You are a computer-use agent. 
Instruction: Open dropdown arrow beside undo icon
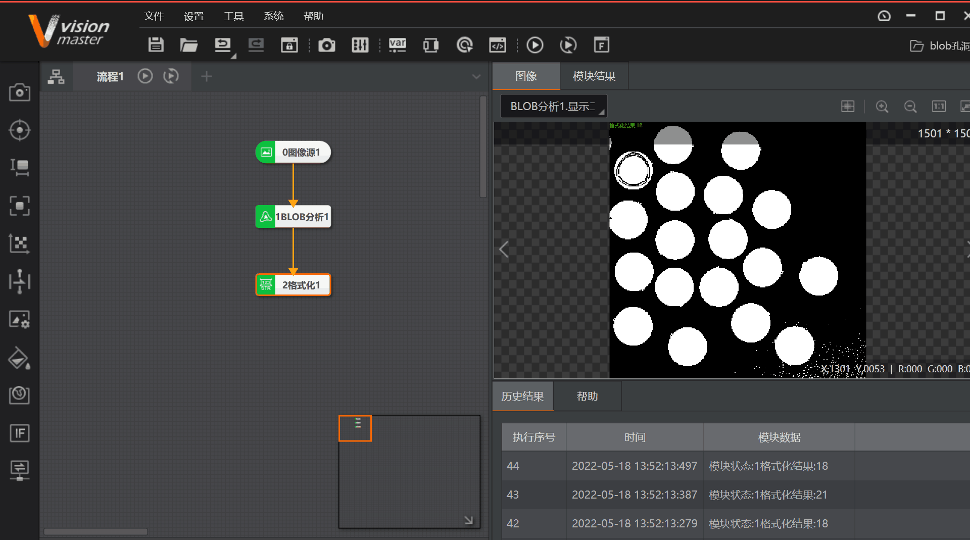[233, 56]
